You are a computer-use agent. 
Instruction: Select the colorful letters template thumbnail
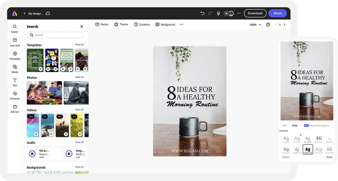click(x=52, y=60)
